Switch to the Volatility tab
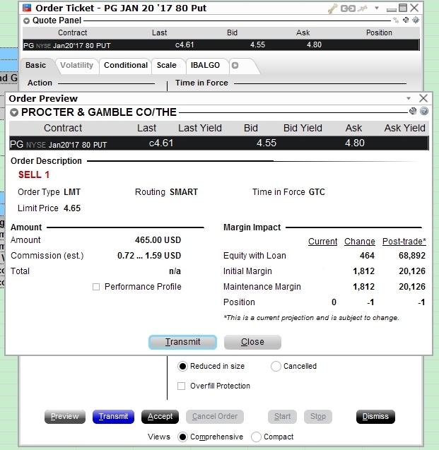 point(76,66)
